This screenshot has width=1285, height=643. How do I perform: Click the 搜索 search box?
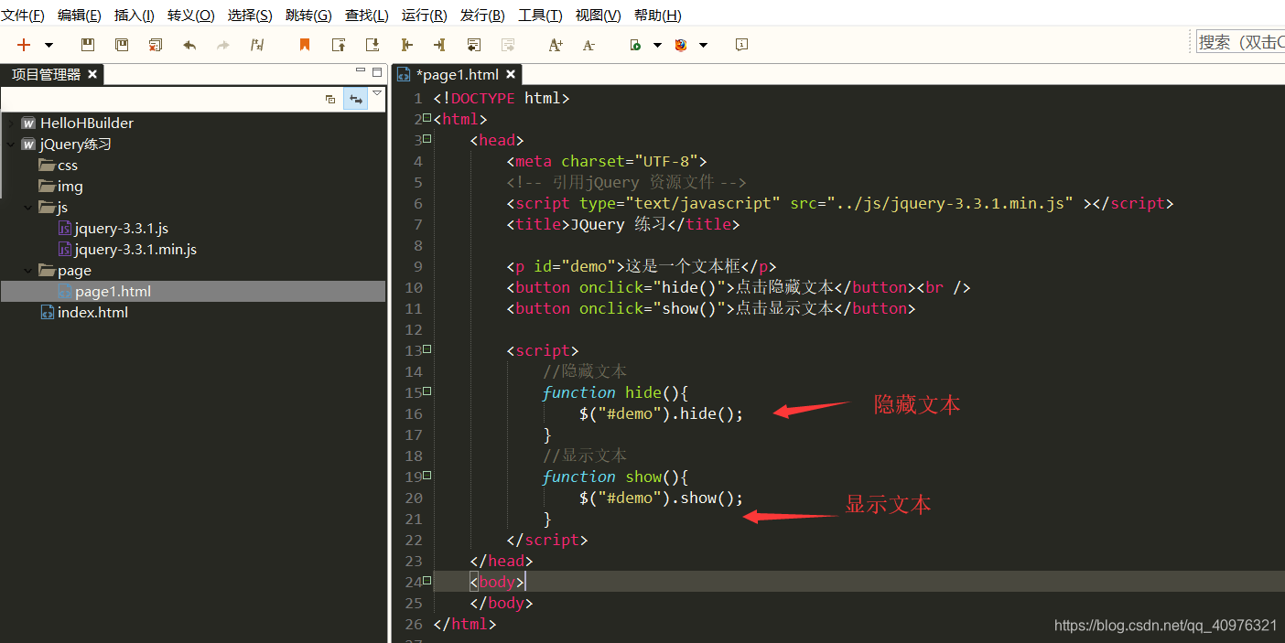pyautogui.click(x=1240, y=41)
